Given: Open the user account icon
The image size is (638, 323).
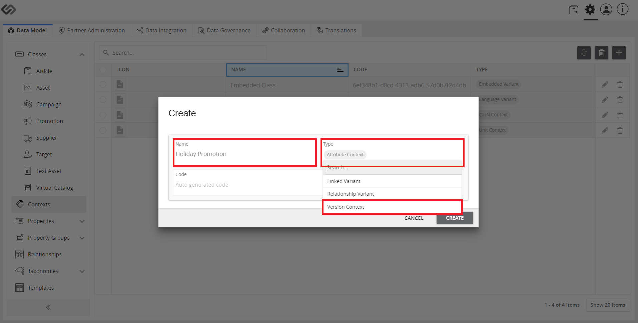Looking at the screenshot, I should [x=606, y=9].
